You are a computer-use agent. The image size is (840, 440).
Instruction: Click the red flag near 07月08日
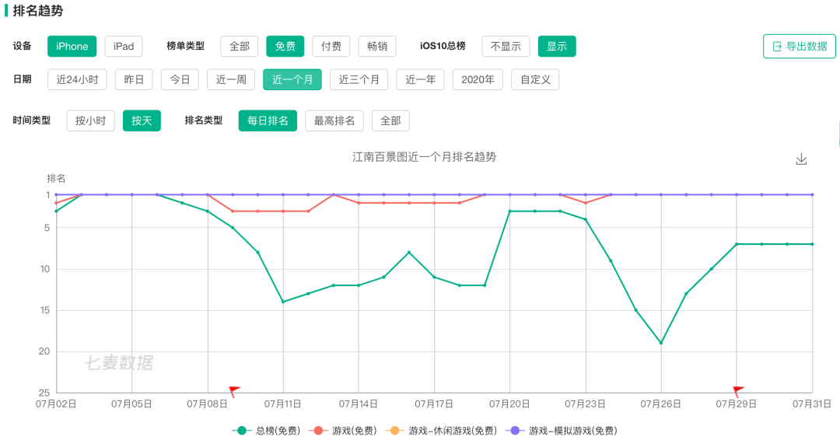[234, 390]
